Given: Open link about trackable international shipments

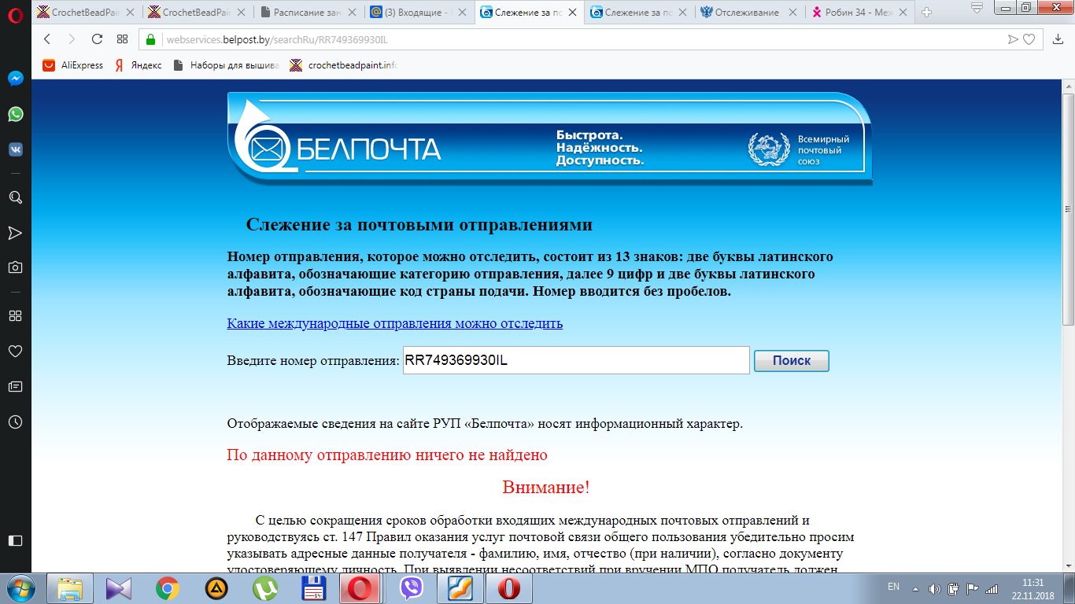Looking at the screenshot, I should point(394,323).
